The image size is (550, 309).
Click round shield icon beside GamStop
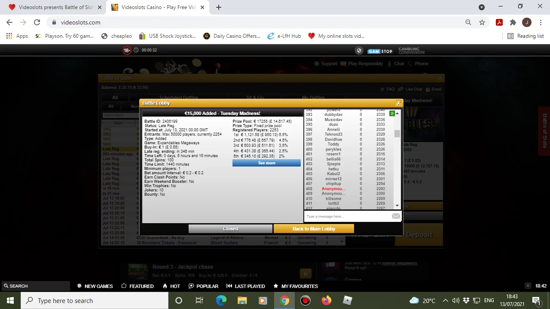359,51
